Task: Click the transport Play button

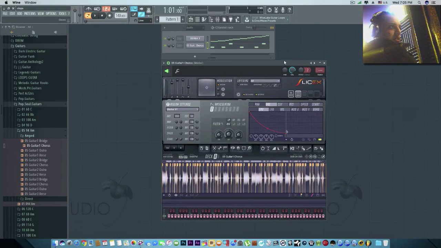Action: click(x=95, y=15)
